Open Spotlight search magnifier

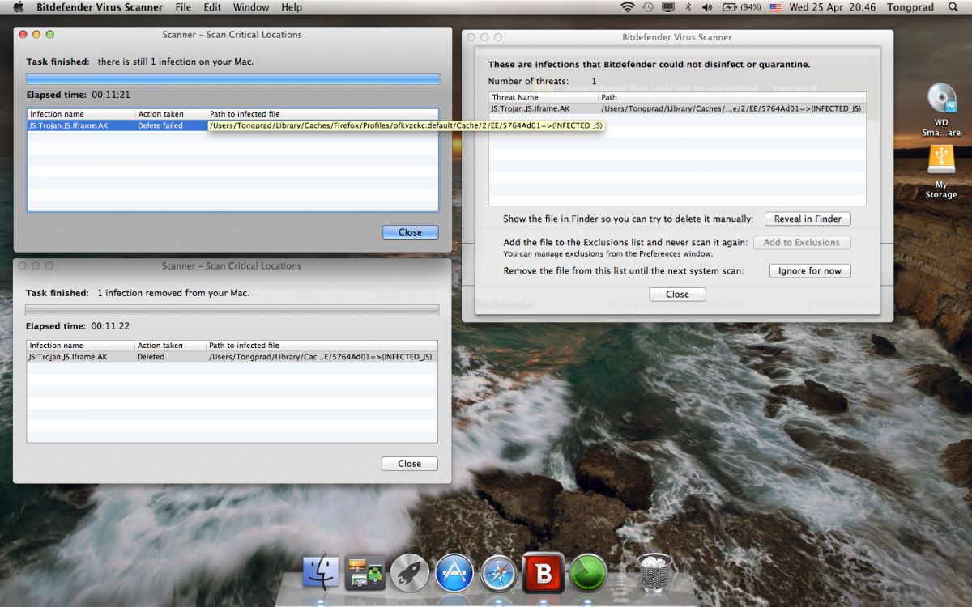point(952,7)
